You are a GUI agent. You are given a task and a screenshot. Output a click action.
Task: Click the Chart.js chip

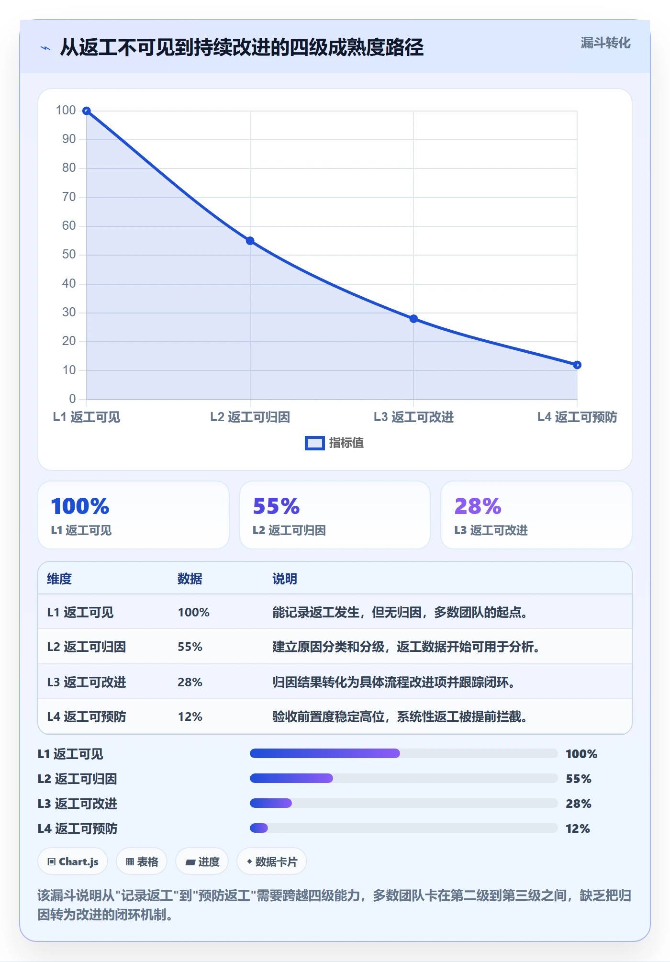point(73,861)
